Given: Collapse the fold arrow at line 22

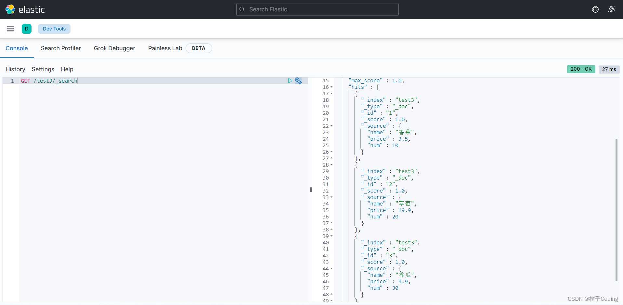Looking at the screenshot, I should pyautogui.click(x=331, y=126).
